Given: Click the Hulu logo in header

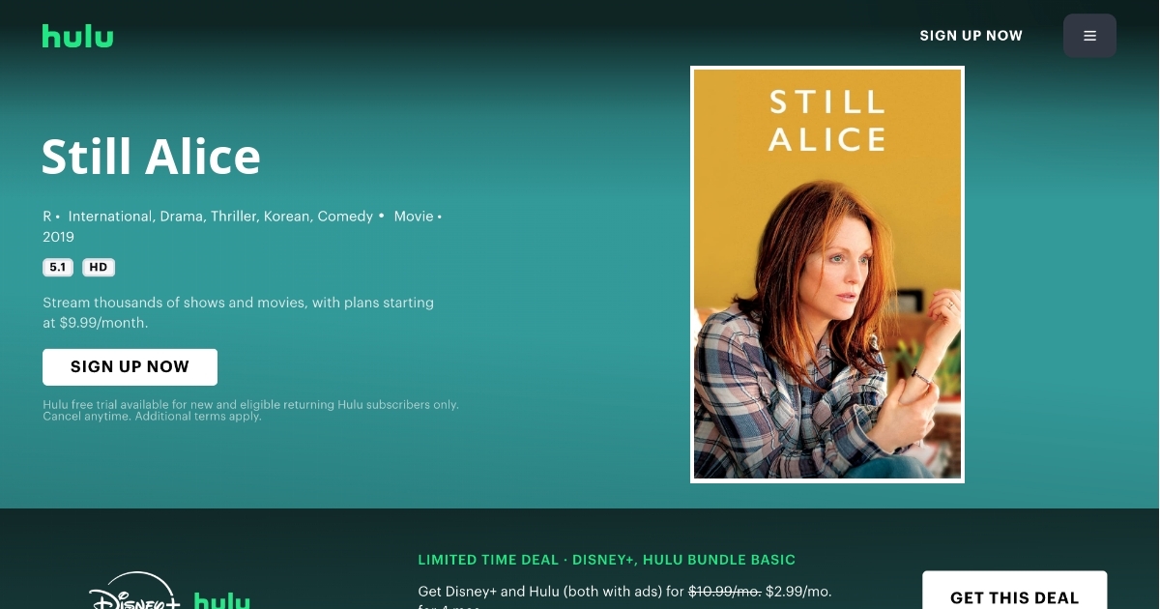Looking at the screenshot, I should [77, 36].
